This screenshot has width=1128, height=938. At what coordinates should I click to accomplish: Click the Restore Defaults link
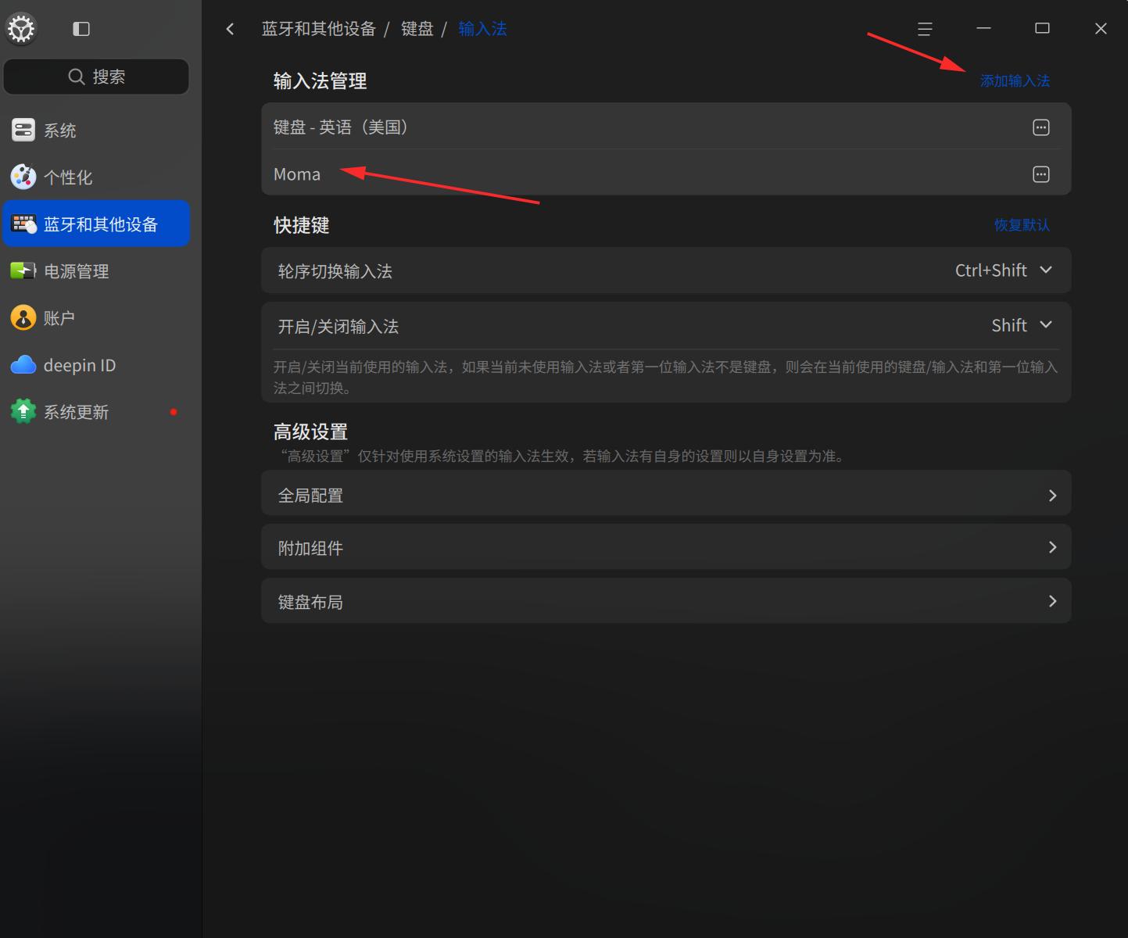pos(1022,225)
